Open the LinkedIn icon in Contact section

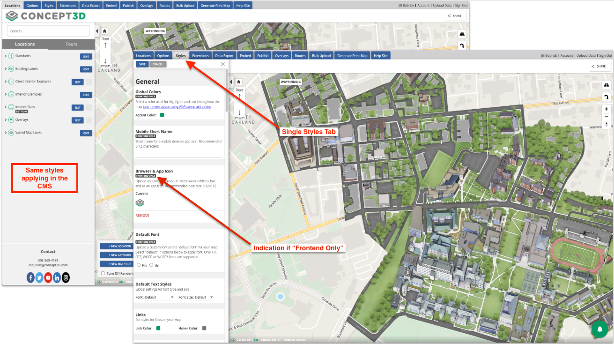[57, 277]
